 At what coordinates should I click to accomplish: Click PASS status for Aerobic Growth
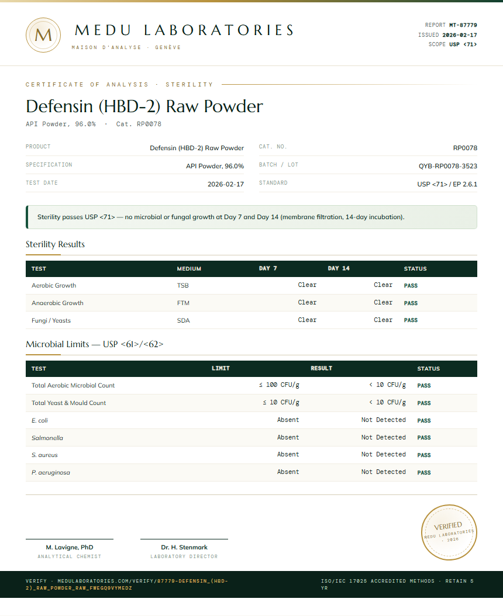click(411, 286)
